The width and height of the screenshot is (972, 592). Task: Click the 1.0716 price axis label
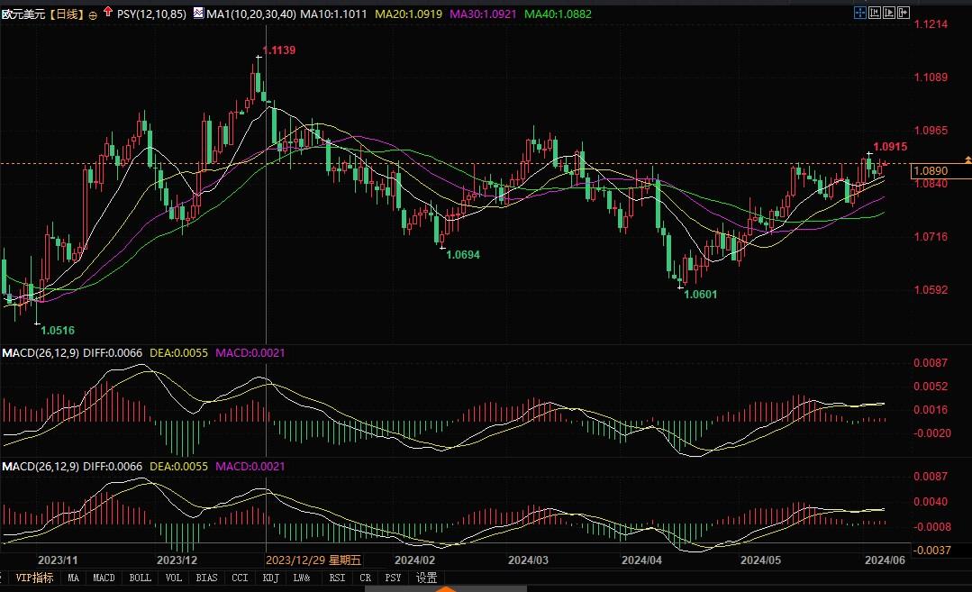pyautogui.click(x=931, y=236)
